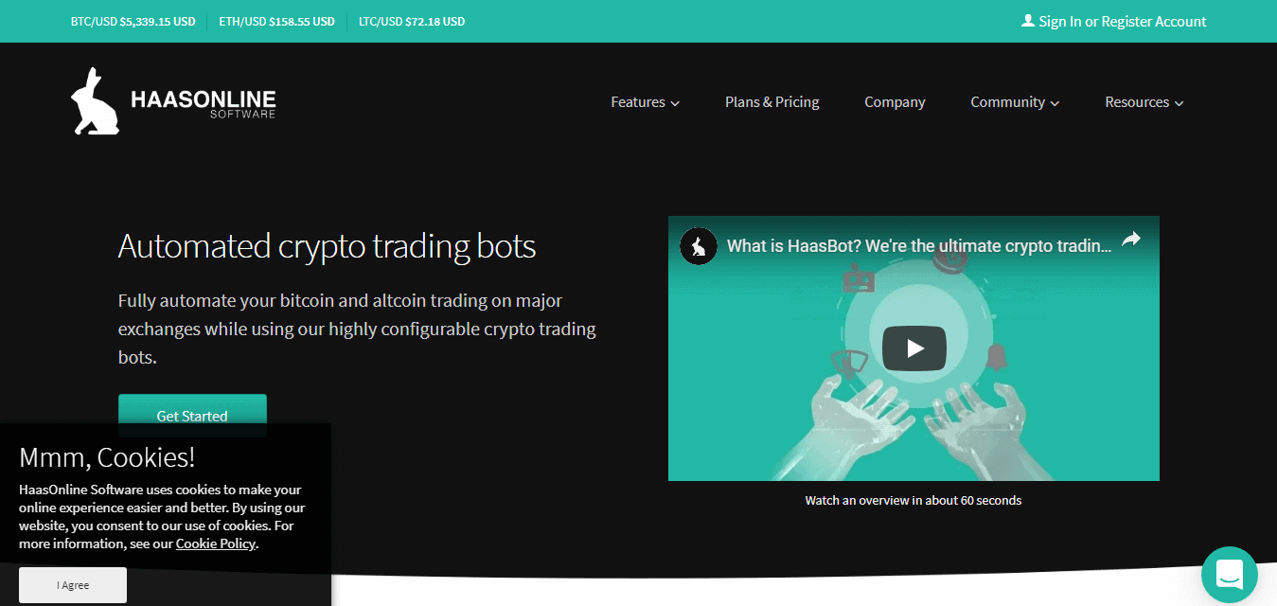
Task: Click the BTC/USD price ticker
Action: point(133,21)
